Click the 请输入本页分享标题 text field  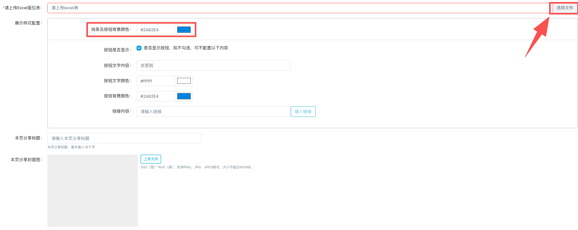125,138
